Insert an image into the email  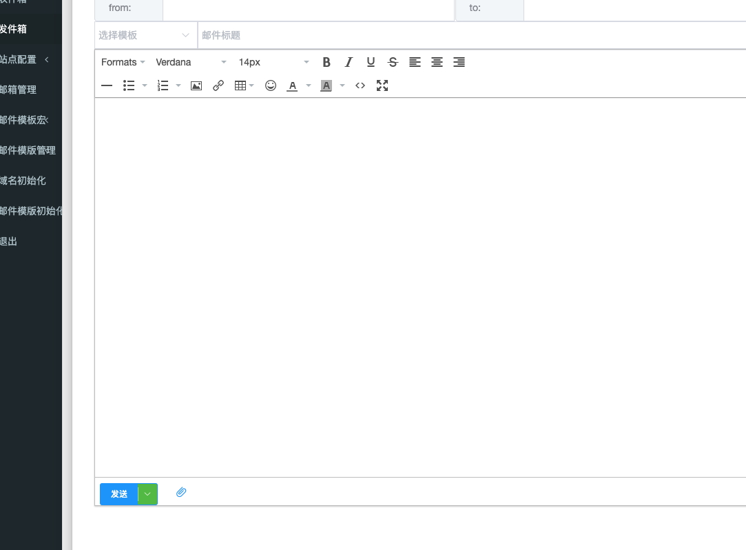[x=196, y=85]
